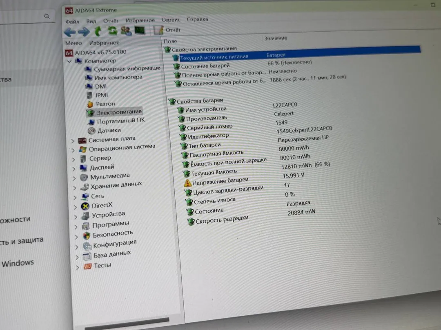Expand the Системная плата node
This screenshot has height=330, width=441.
tap(73, 141)
